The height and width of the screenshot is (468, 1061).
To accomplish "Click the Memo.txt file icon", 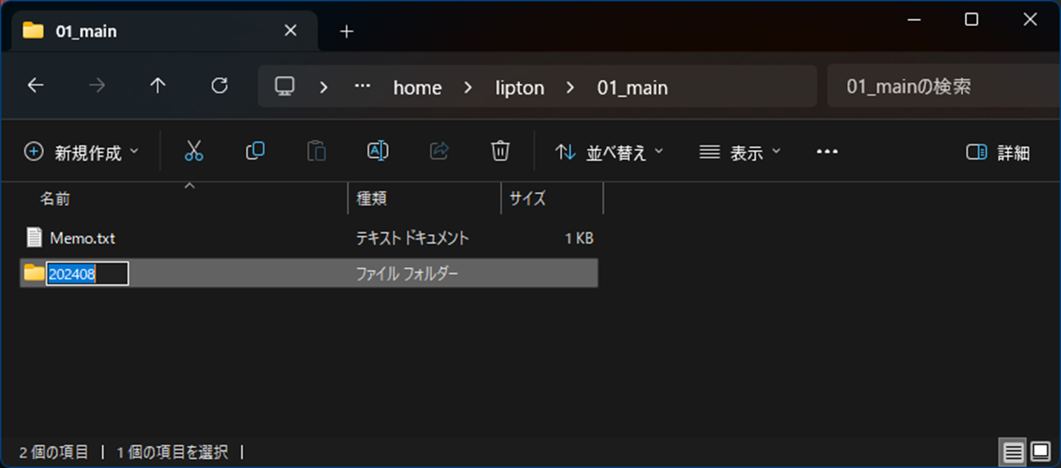I will pyautogui.click(x=33, y=238).
